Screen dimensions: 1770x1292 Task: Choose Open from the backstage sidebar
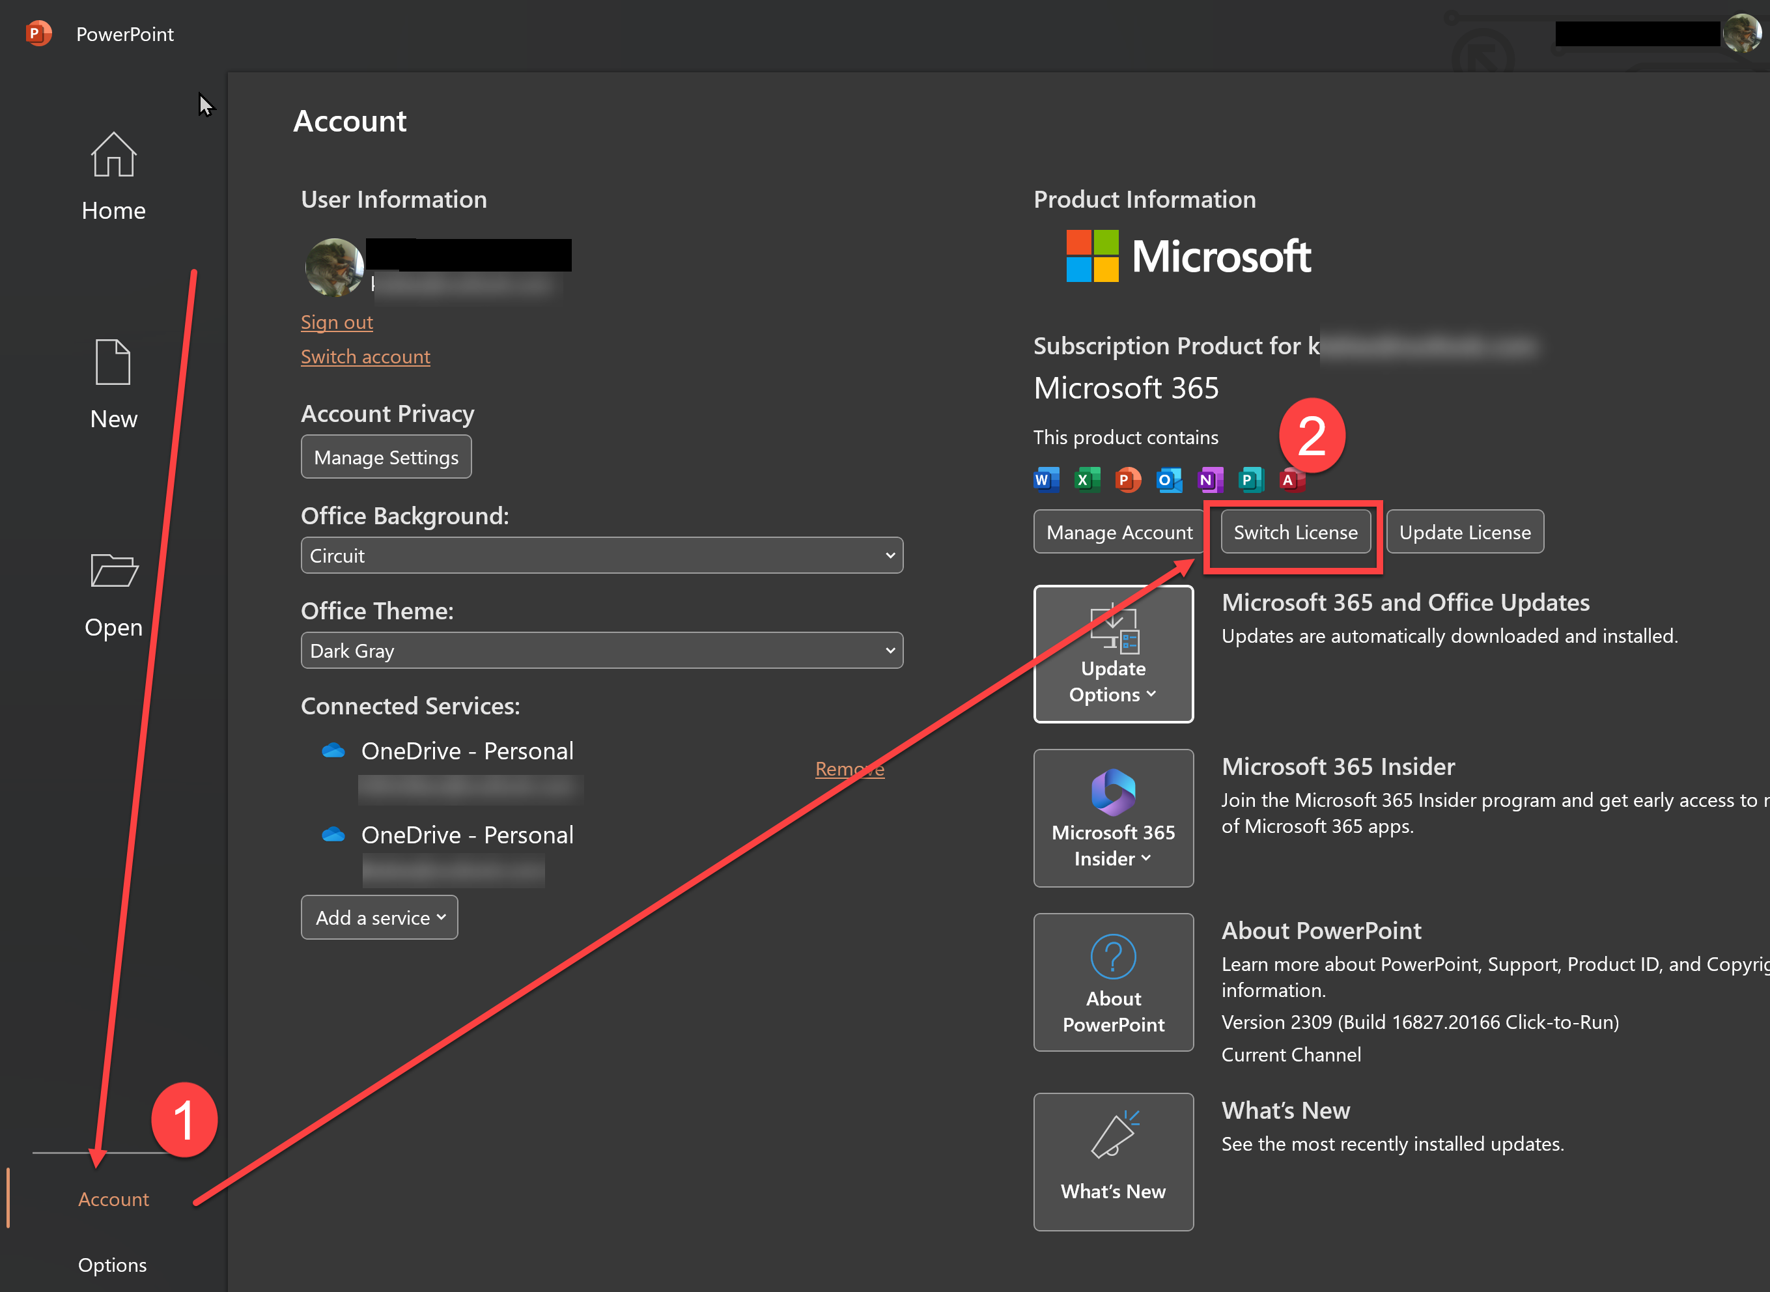pos(113,595)
